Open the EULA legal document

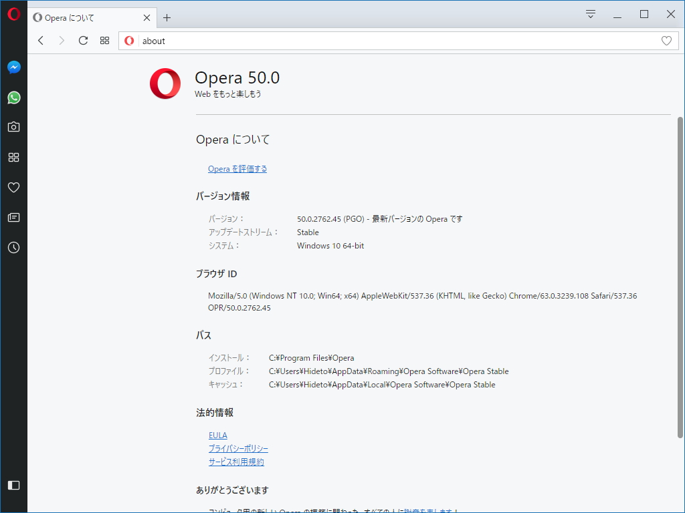coord(217,435)
